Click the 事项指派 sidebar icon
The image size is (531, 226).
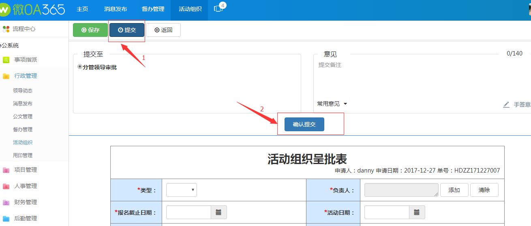pyautogui.click(x=6, y=60)
